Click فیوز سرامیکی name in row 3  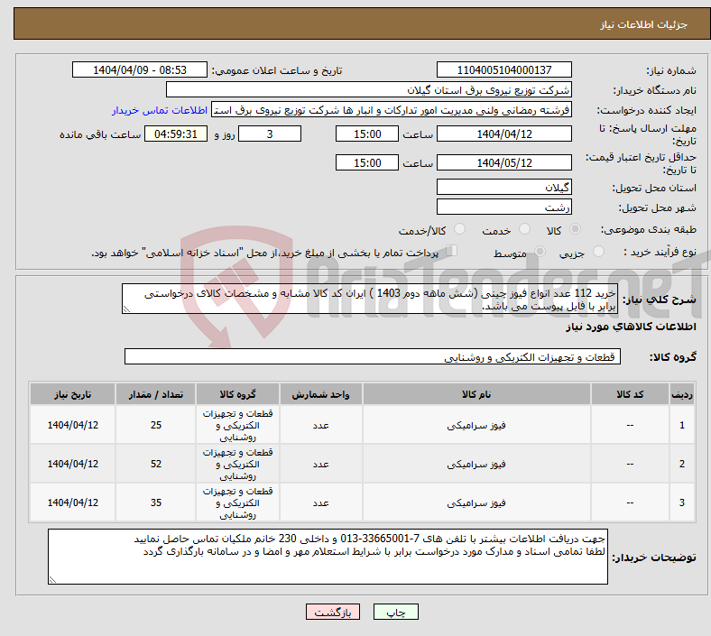[476, 502]
